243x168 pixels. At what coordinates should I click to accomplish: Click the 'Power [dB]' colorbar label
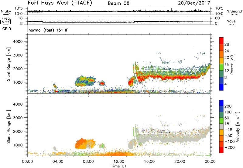coord(232,64)
